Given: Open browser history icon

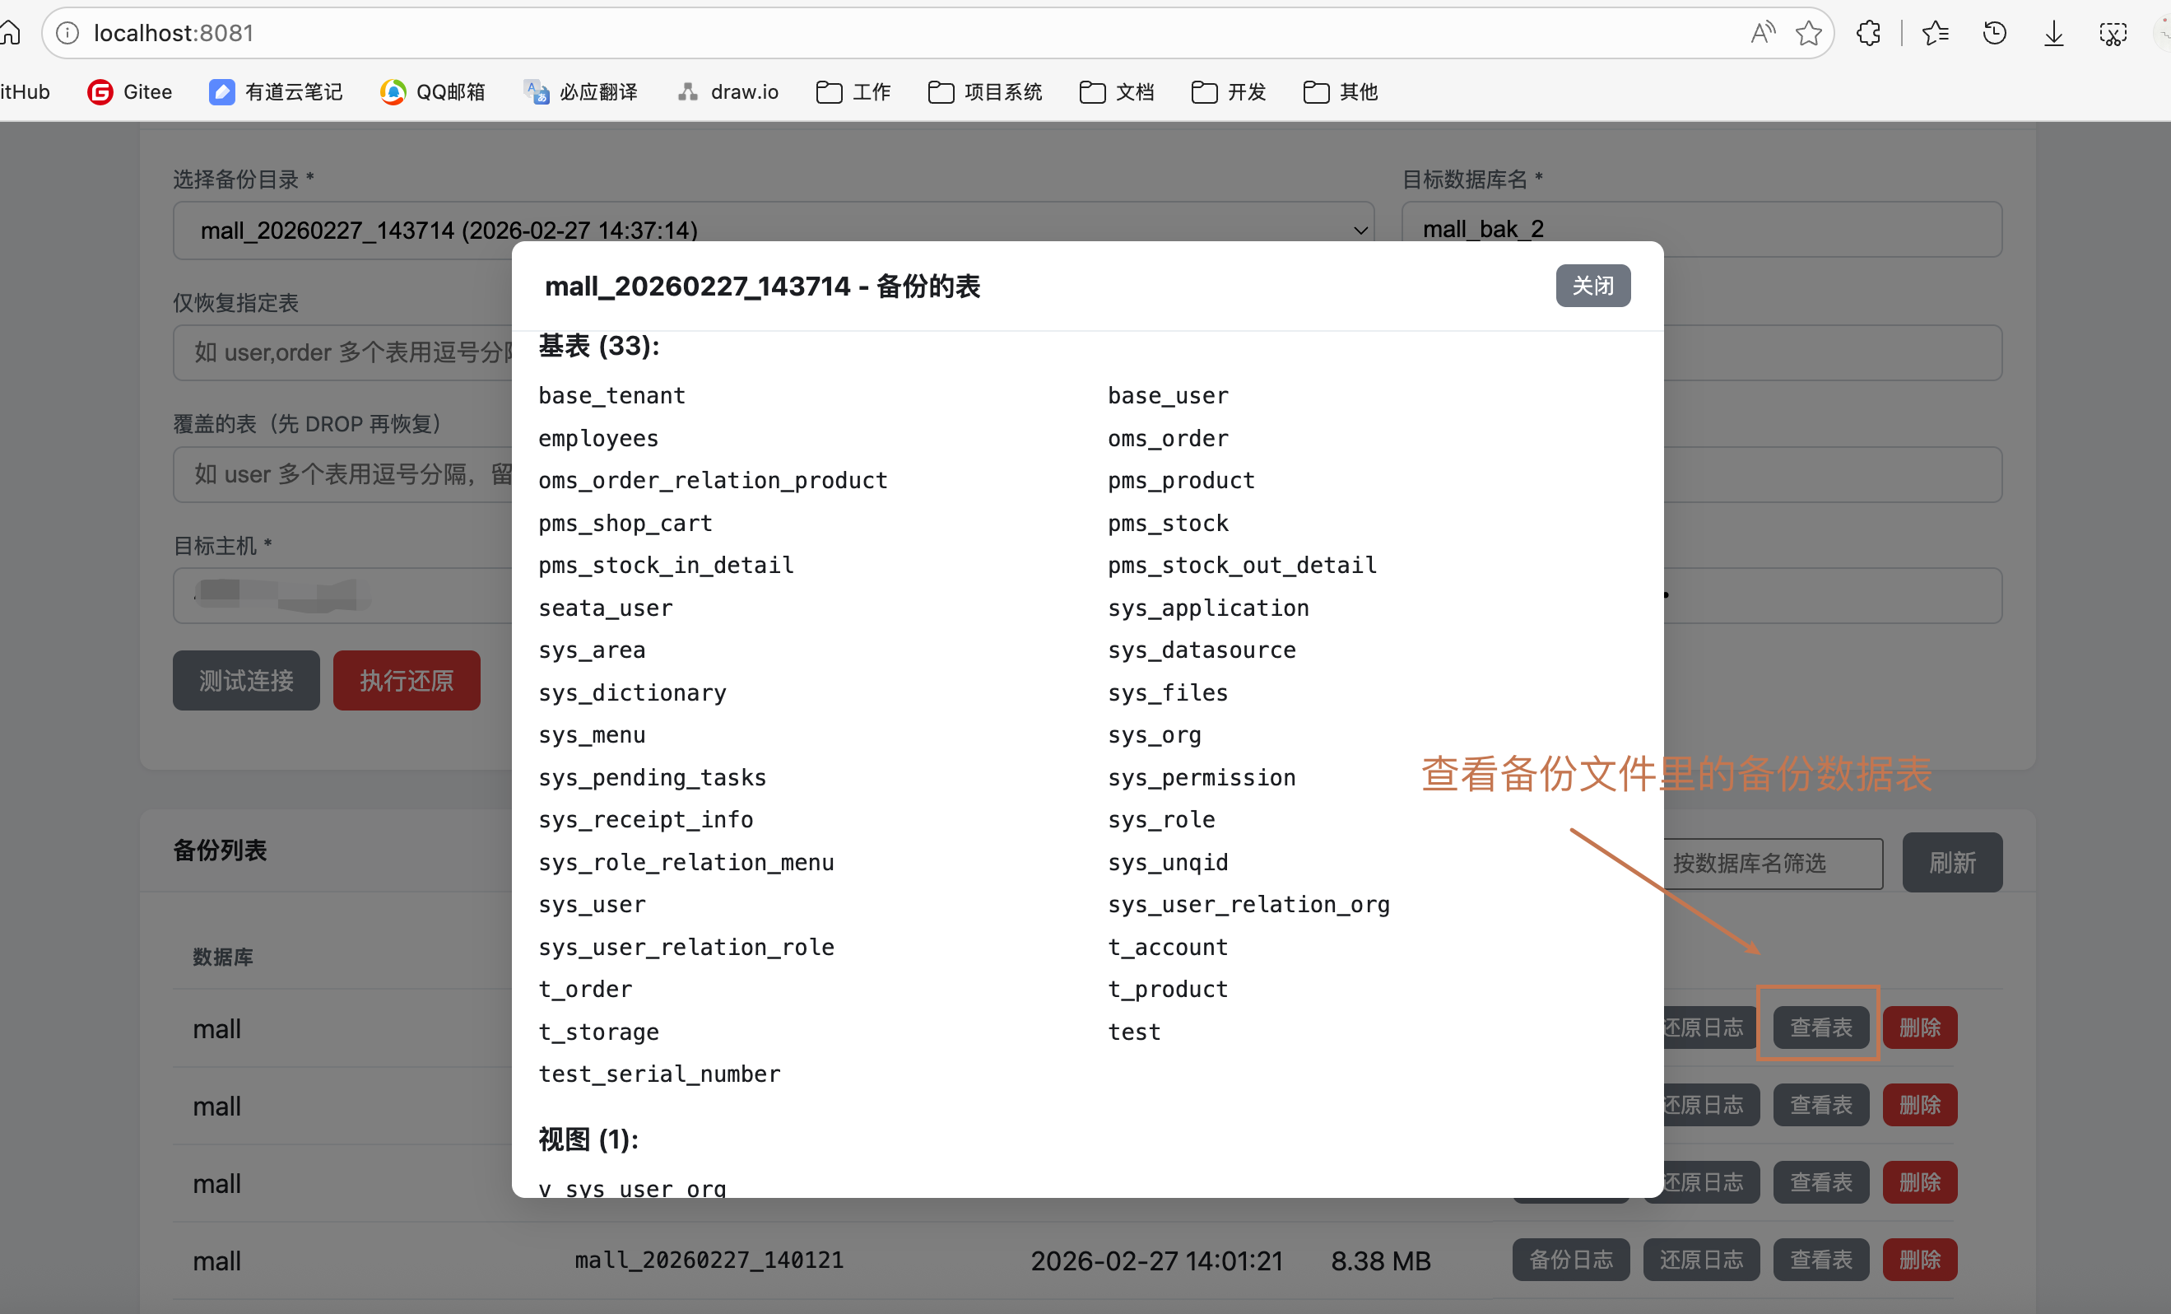Looking at the screenshot, I should point(1995,34).
